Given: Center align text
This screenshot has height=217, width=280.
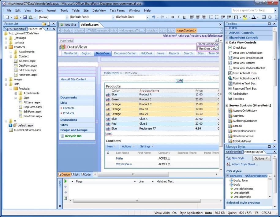Looking at the screenshot, I should (197, 17).
